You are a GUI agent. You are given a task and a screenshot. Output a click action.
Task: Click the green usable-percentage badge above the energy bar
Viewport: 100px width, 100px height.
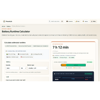point(89,62)
